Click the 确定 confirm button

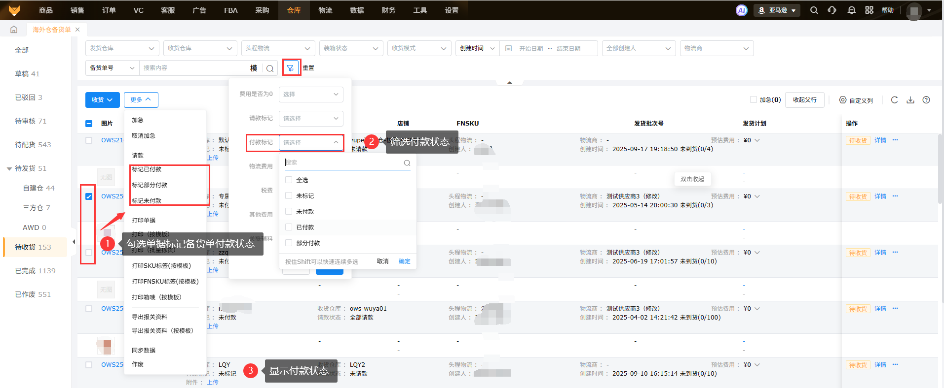[x=404, y=261]
